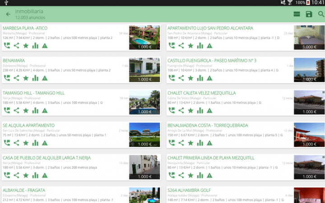
Task: Select the 'Inmobiliaria' header title
Action: 29,11
